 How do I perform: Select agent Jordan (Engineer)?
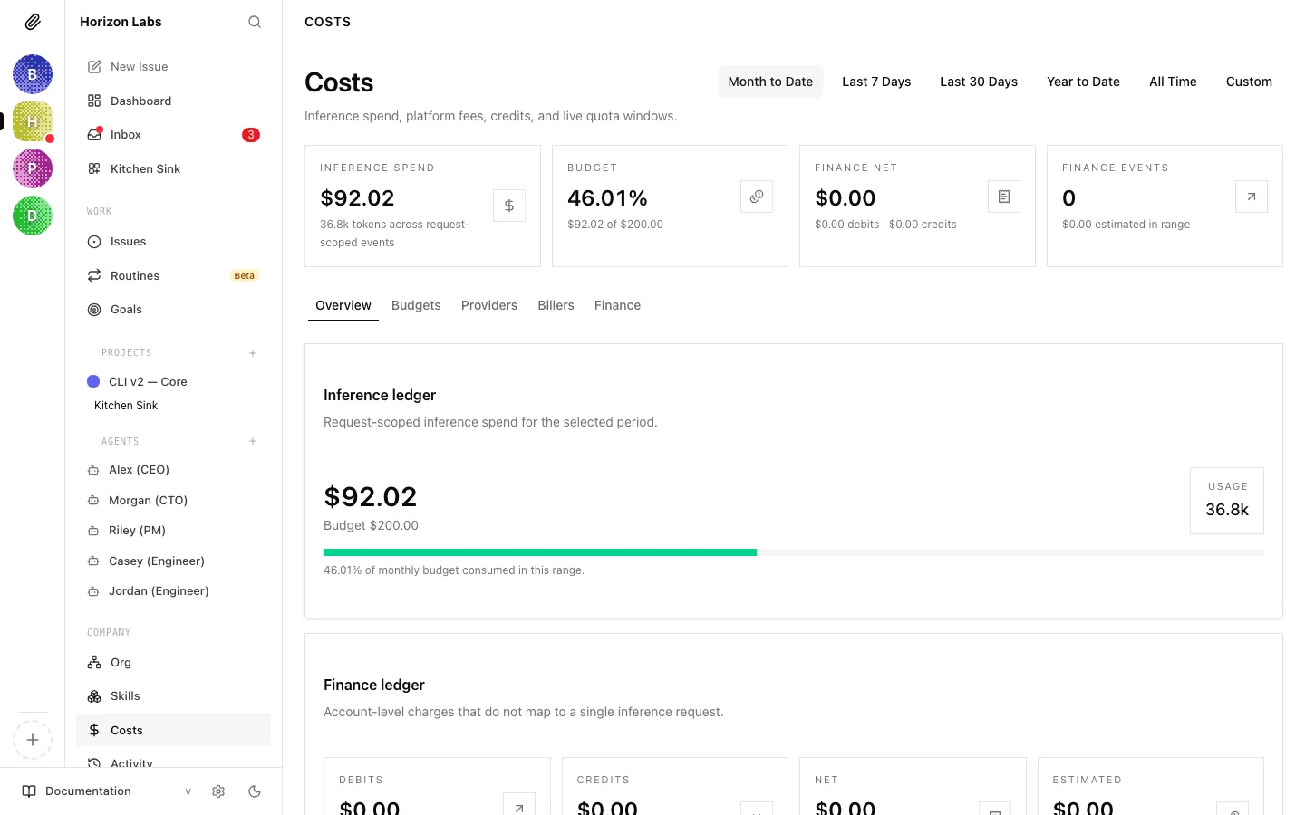(174, 591)
